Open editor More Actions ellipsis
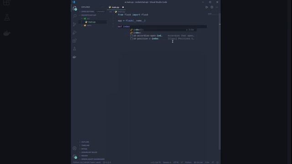This screenshot has width=292, height=164. click(217, 7)
